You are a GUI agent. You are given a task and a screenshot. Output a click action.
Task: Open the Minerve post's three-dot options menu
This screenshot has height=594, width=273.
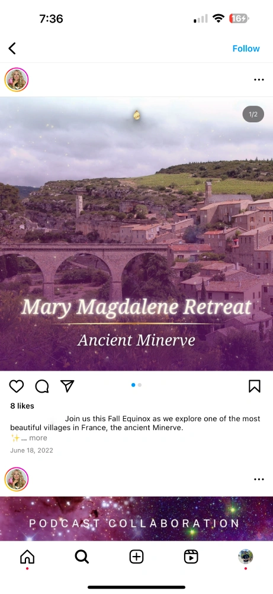[259, 80]
